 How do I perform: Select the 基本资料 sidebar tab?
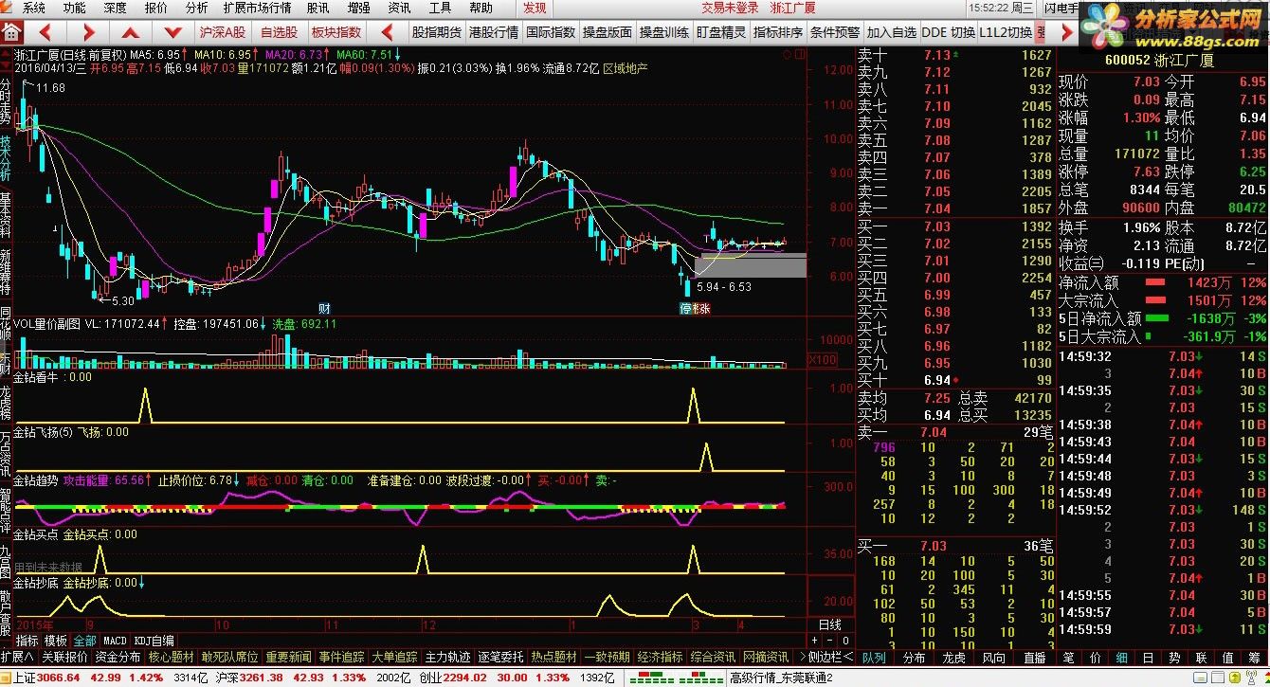click(6, 216)
